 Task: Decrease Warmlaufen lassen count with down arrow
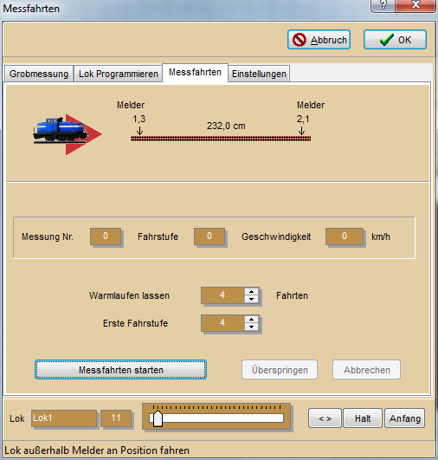(251, 299)
